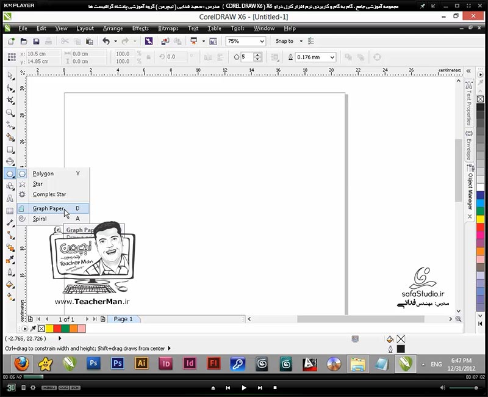Click the Undo arrow icon
Image resolution: width=488 pixels, height=397 pixels.
(x=106, y=41)
